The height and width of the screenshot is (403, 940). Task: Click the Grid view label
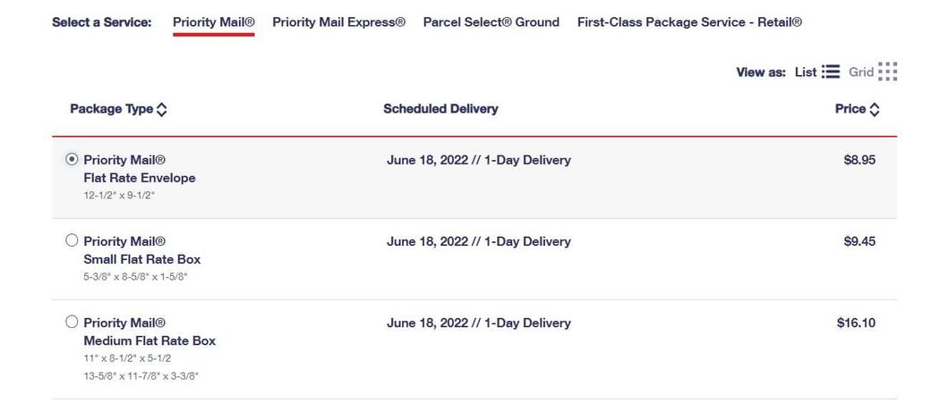click(x=860, y=72)
